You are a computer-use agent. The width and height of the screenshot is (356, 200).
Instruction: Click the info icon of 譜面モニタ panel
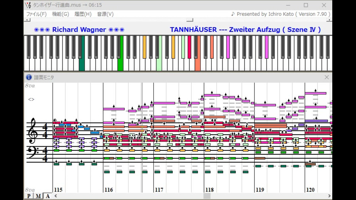tap(29, 77)
